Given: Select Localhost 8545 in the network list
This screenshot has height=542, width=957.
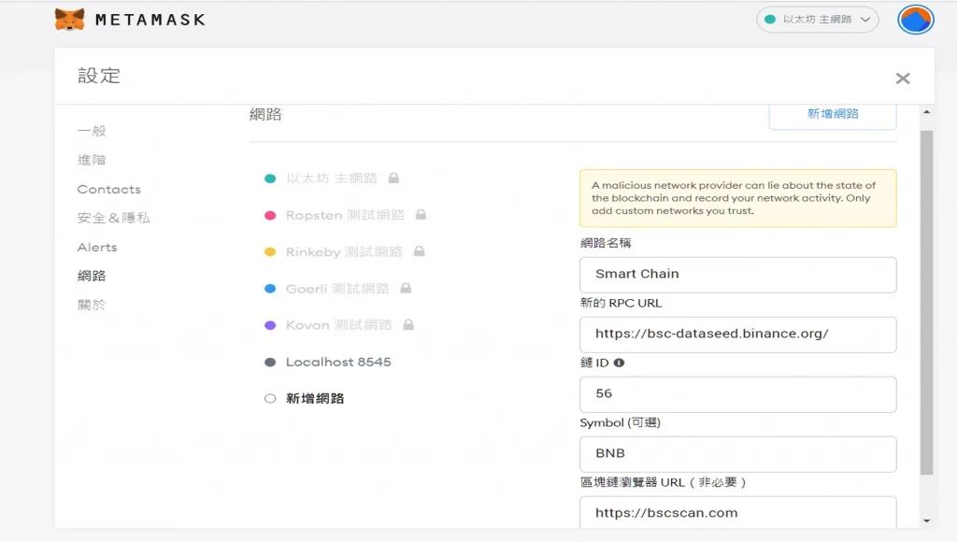Looking at the screenshot, I should tap(338, 362).
